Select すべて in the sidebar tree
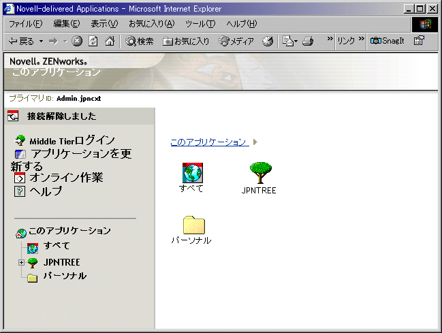Viewport: 442px width, 333px height. coord(56,246)
